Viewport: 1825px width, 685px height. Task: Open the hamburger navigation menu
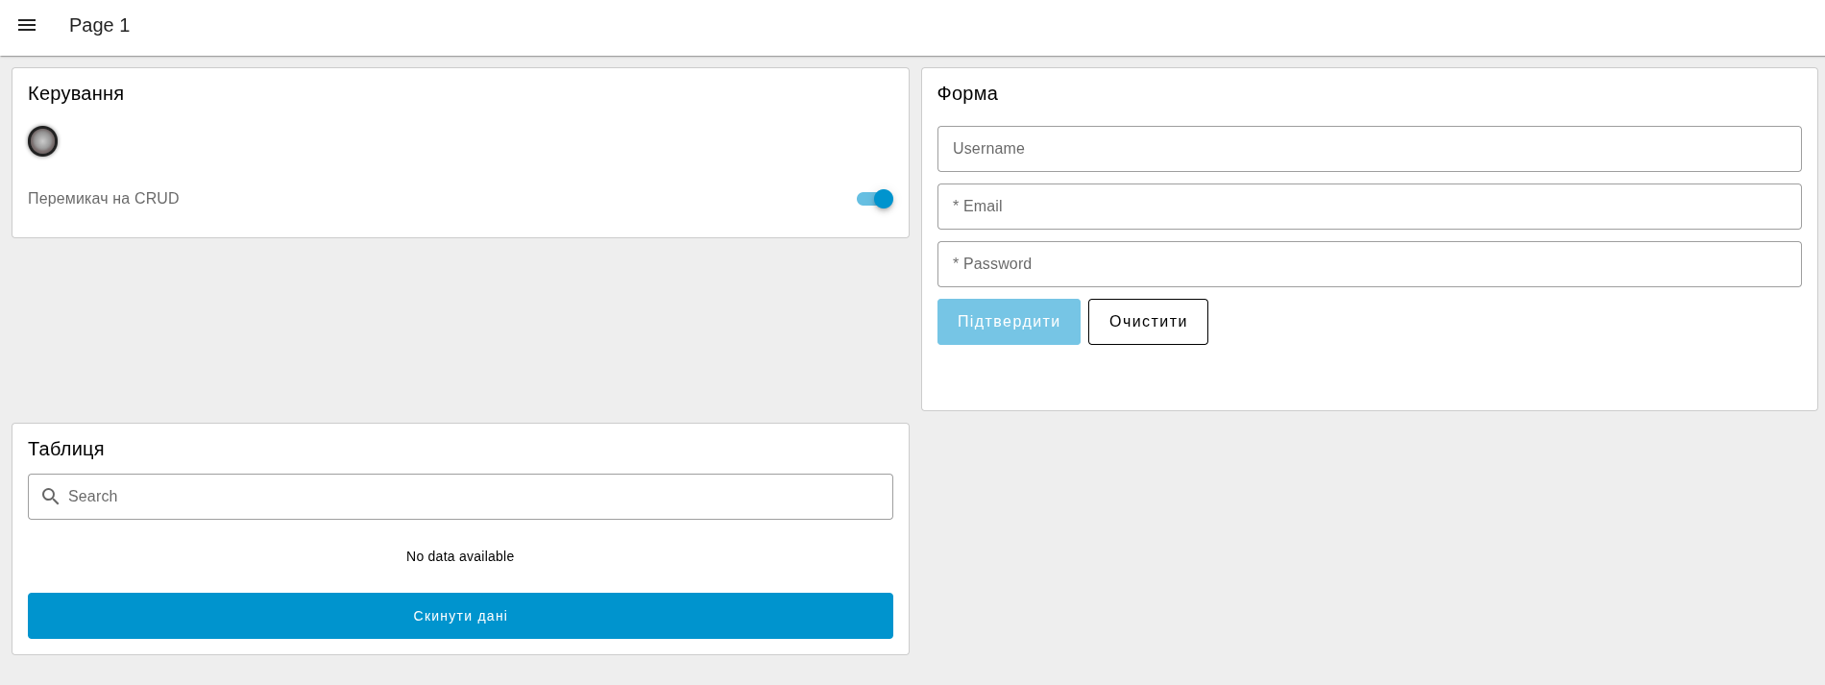[x=27, y=25]
